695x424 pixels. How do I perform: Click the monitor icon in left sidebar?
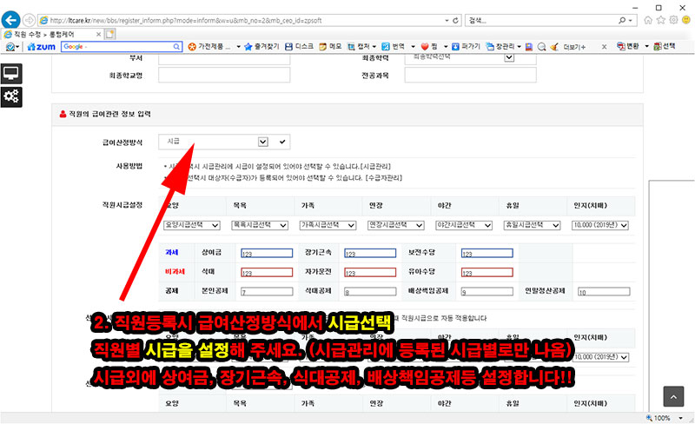click(x=12, y=74)
